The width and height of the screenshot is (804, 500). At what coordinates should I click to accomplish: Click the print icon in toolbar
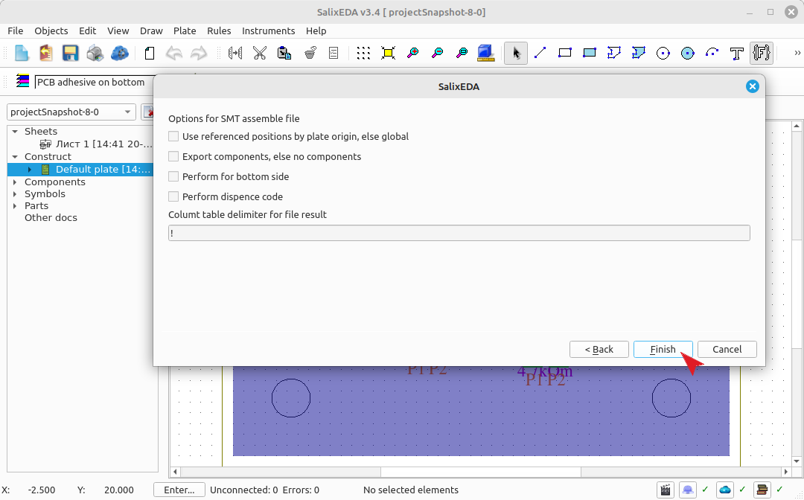click(x=95, y=53)
